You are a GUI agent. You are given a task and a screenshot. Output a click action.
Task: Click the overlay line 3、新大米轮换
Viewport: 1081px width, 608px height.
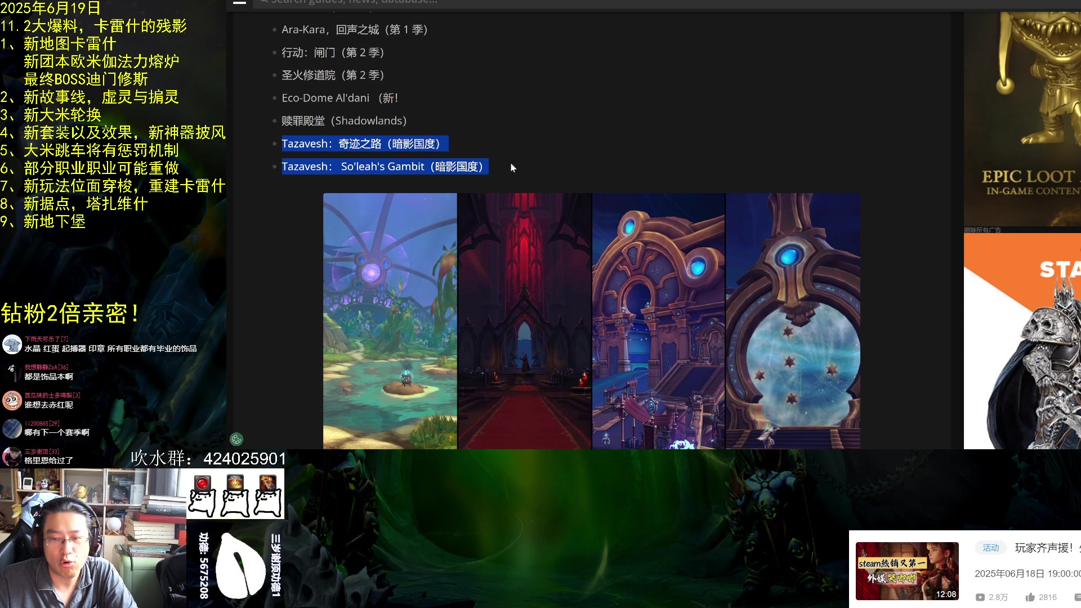click(51, 115)
